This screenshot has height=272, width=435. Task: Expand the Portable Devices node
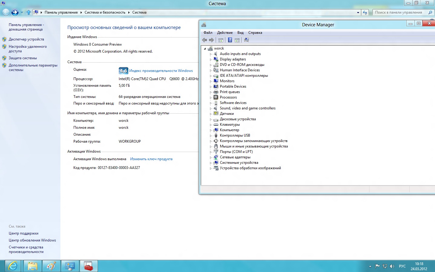pyautogui.click(x=211, y=87)
